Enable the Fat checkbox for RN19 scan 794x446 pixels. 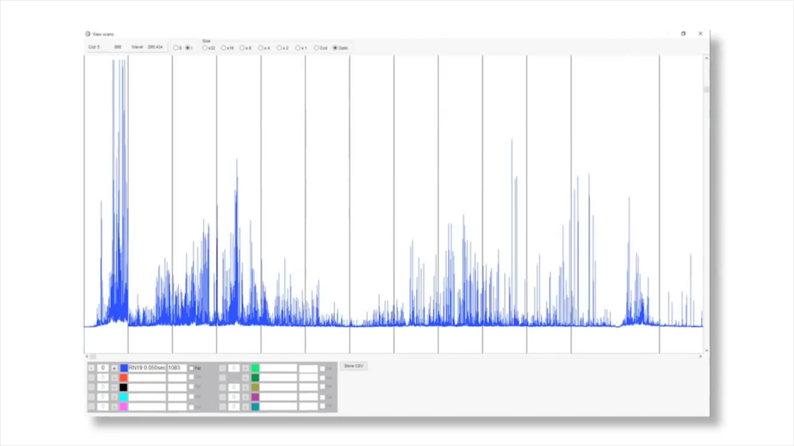click(x=192, y=368)
